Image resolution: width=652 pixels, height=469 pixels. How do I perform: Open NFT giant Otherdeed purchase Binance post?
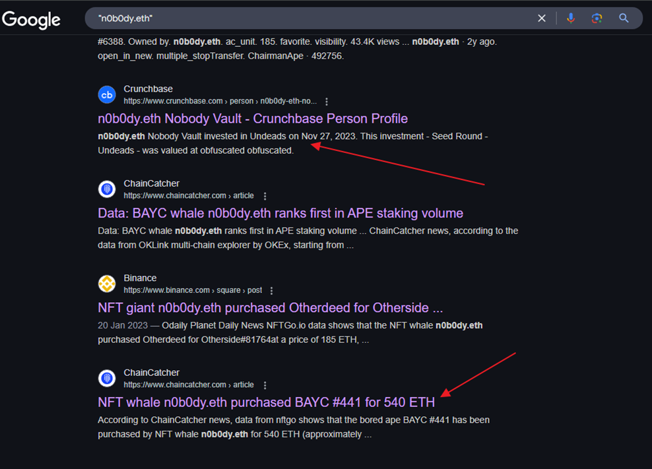pyautogui.click(x=270, y=308)
